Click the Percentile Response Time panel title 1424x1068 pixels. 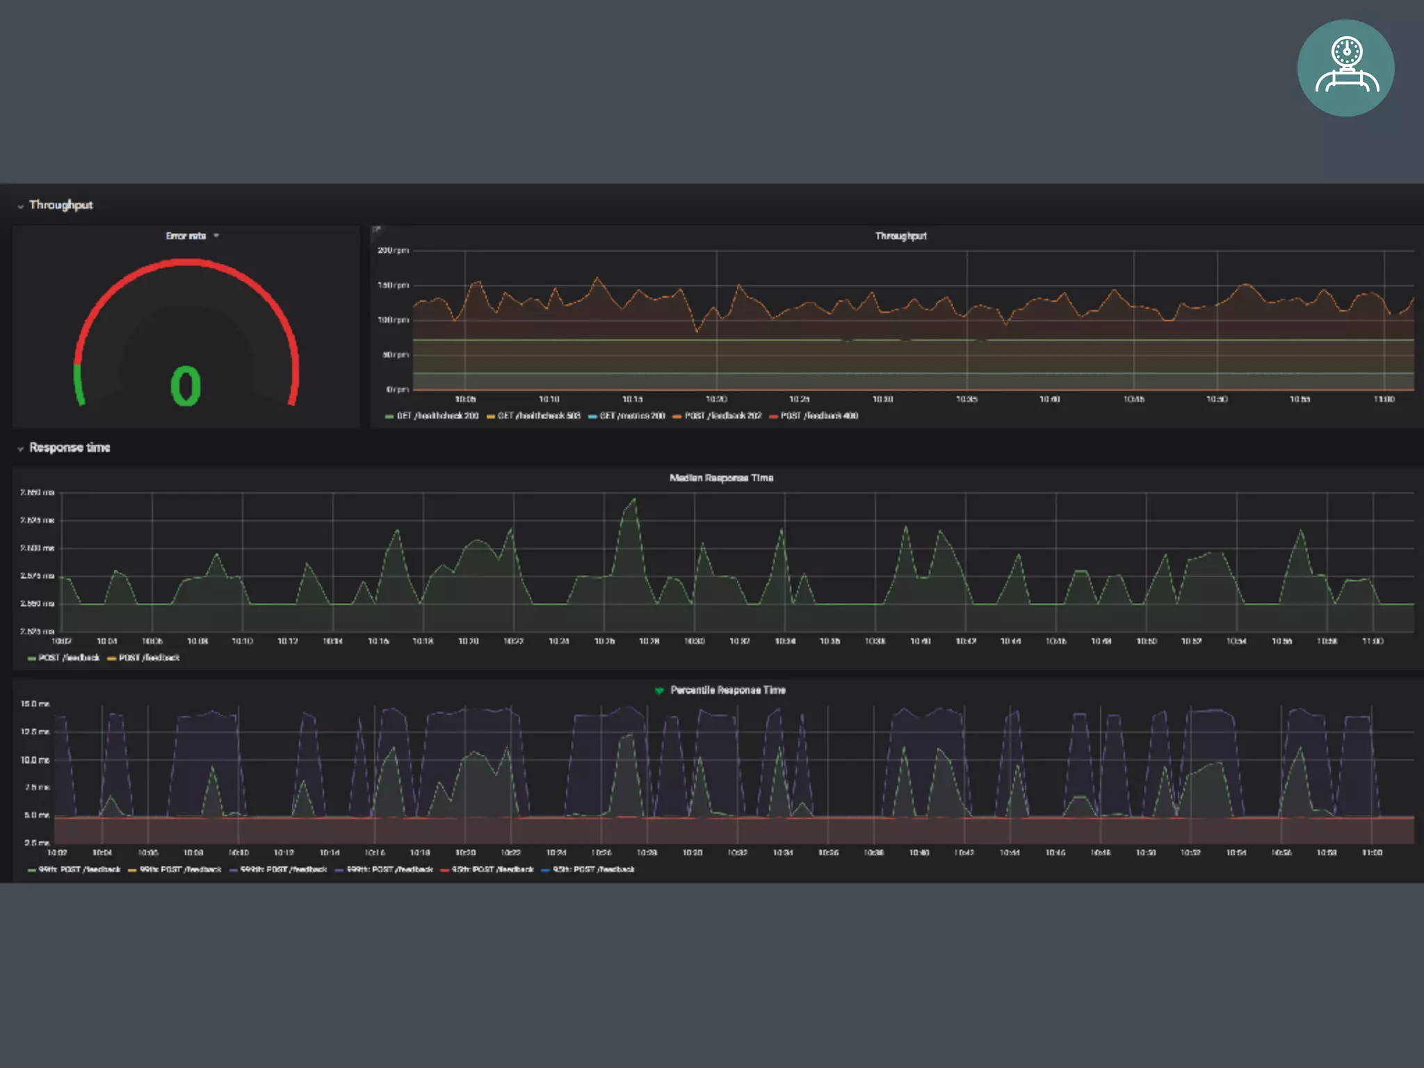pos(727,690)
